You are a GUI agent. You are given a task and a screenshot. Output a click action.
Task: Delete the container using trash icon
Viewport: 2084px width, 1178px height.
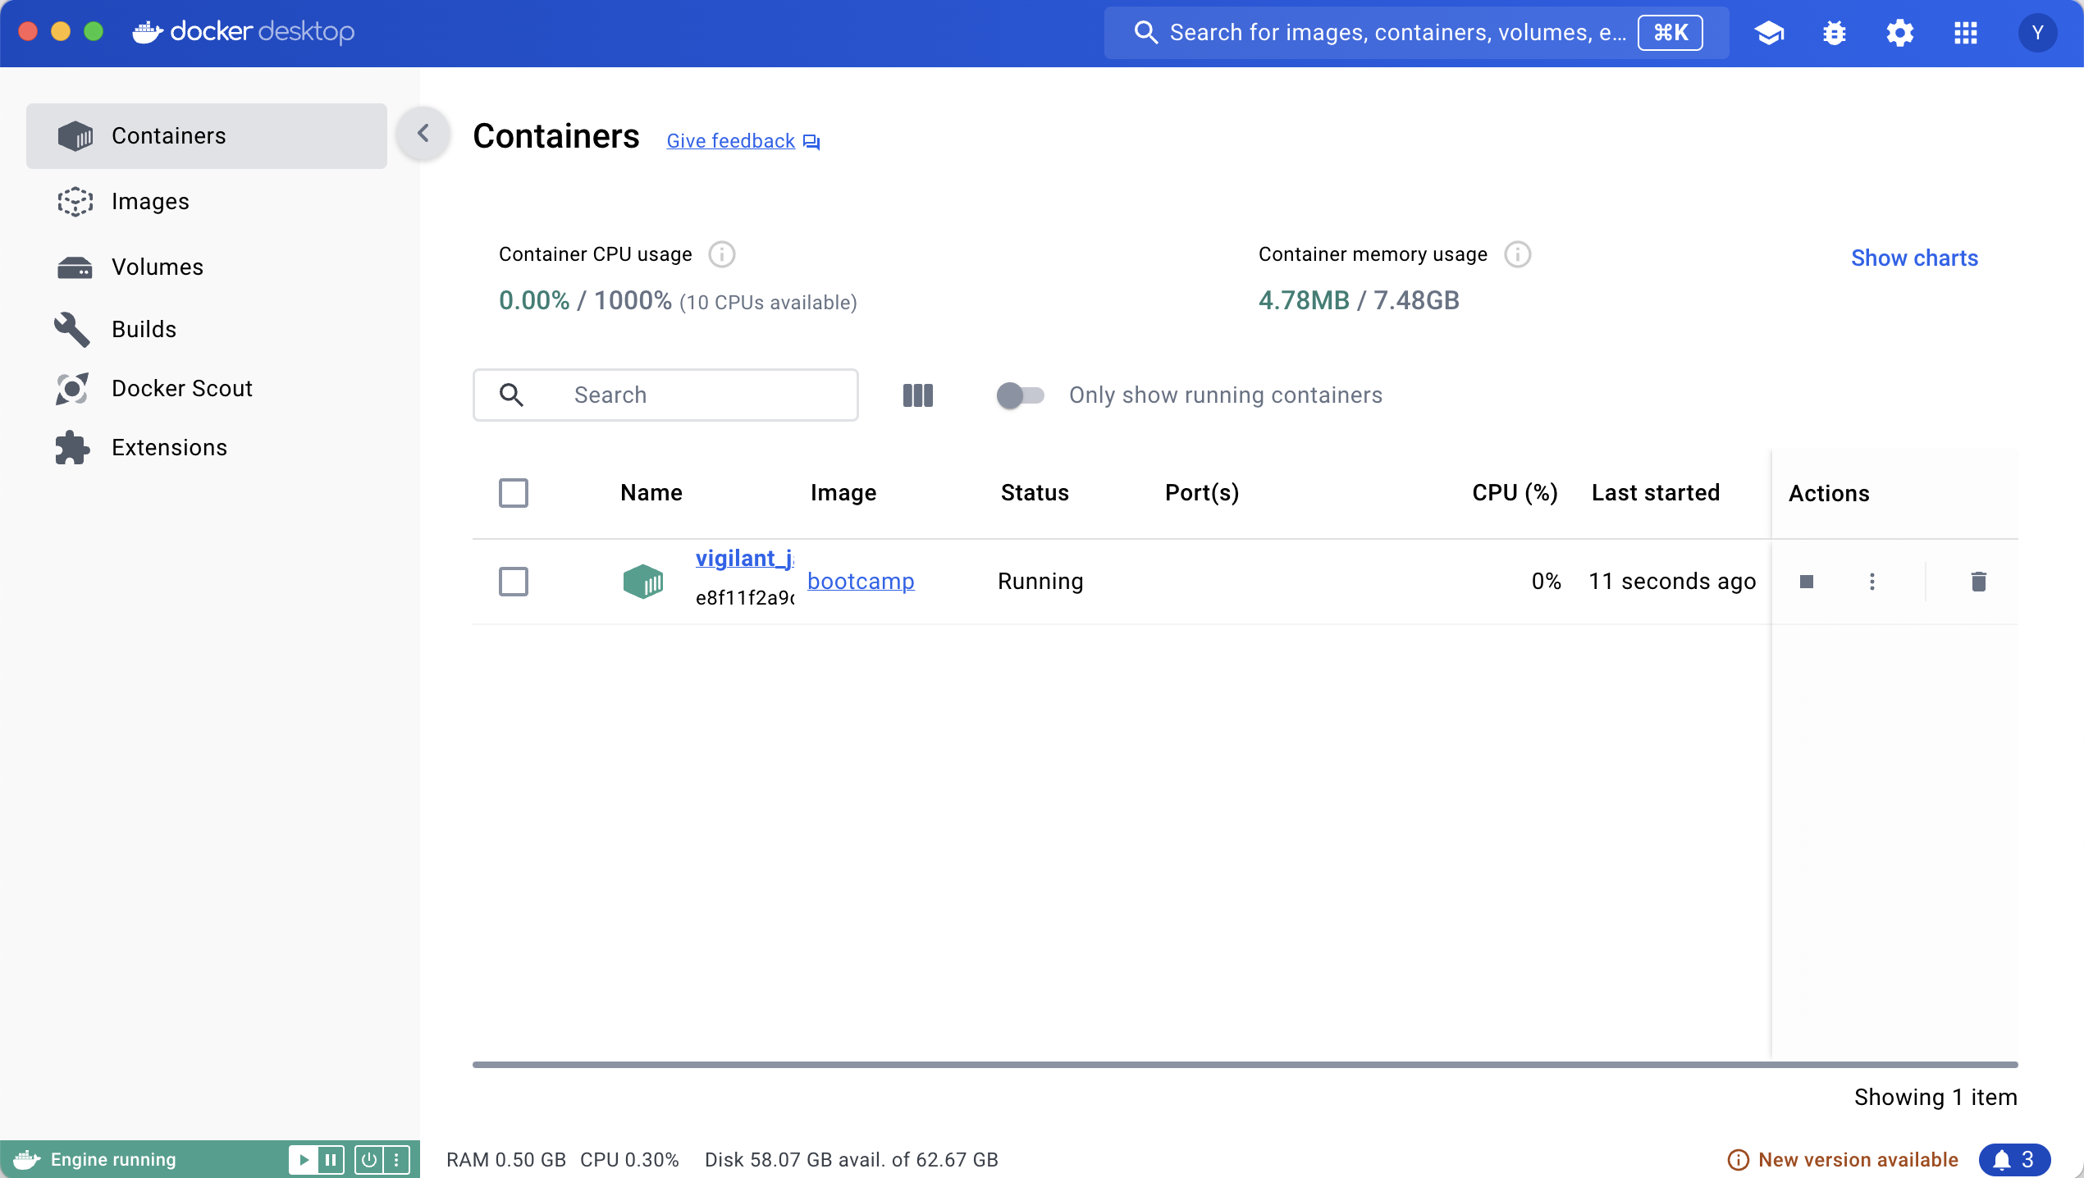[1978, 582]
